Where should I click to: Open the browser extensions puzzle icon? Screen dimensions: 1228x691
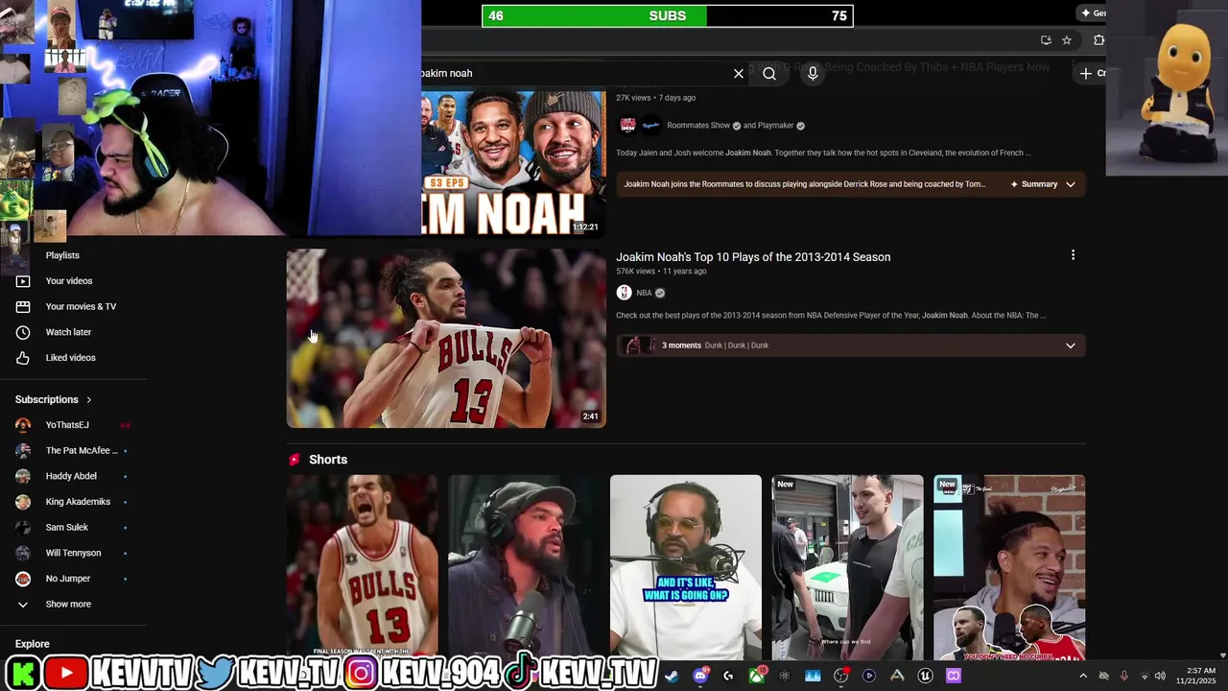click(x=1098, y=40)
